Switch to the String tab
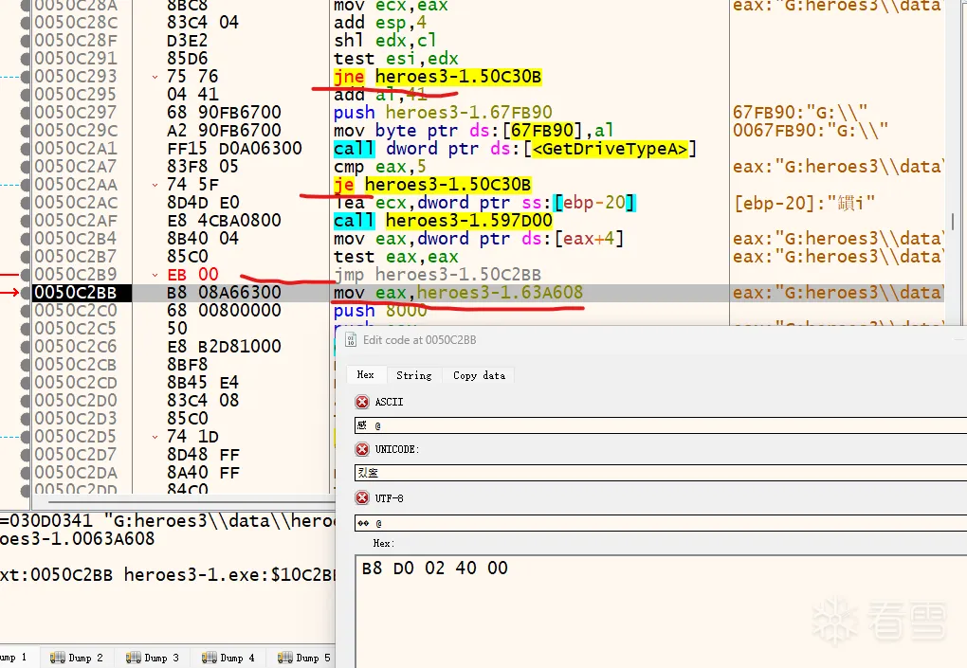 point(413,375)
